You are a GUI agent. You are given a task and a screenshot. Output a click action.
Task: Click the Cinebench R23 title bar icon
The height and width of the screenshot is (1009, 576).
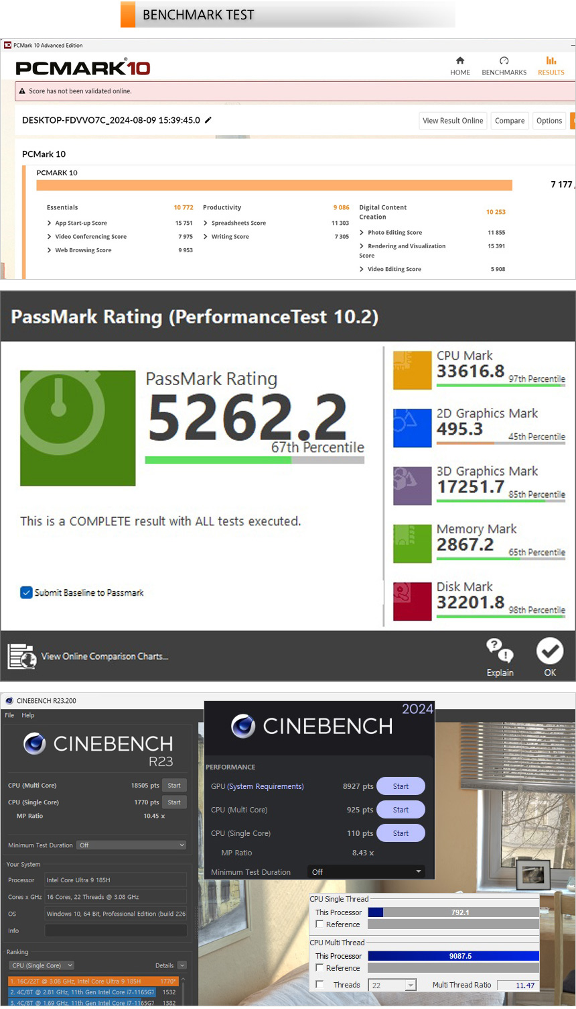pyautogui.click(x=9, y=700)
